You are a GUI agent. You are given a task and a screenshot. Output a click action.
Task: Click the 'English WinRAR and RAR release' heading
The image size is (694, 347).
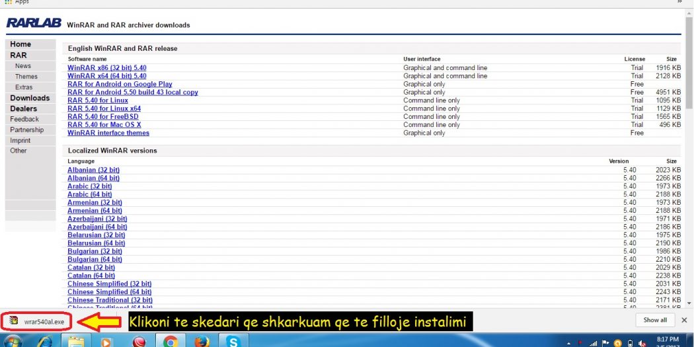[x=122, y=49]
